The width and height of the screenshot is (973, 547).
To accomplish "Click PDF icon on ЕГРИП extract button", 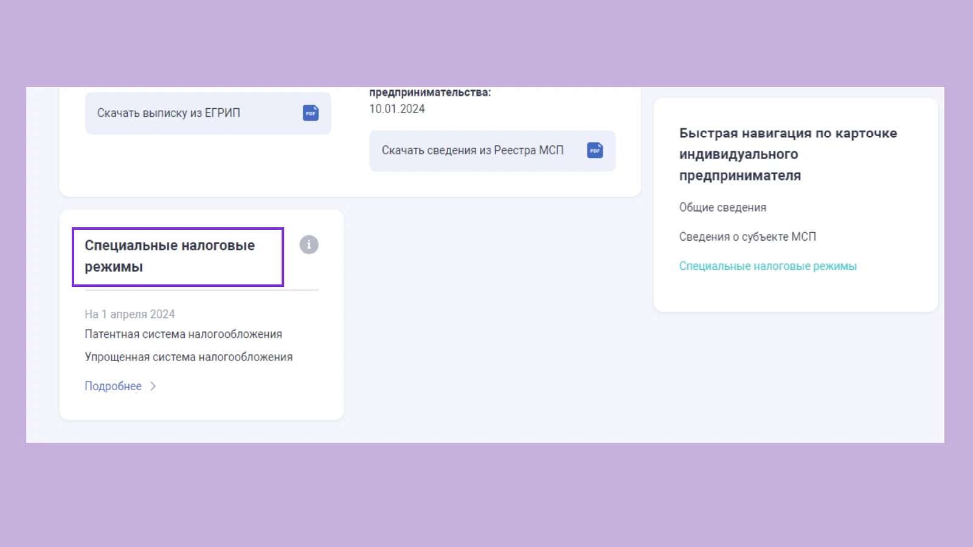I will (x=311, y=113).
